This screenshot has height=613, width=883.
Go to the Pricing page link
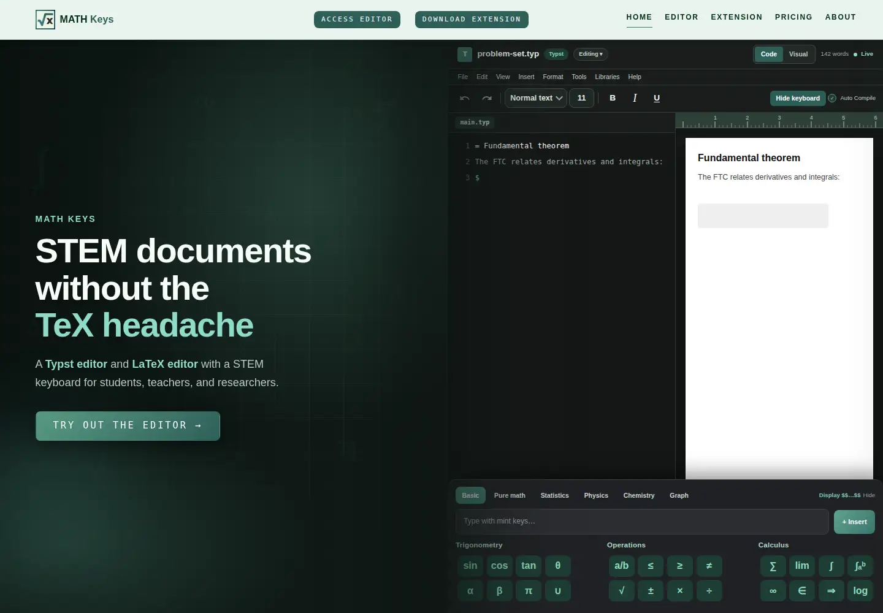pyautogui.click(x=793, y=17)
